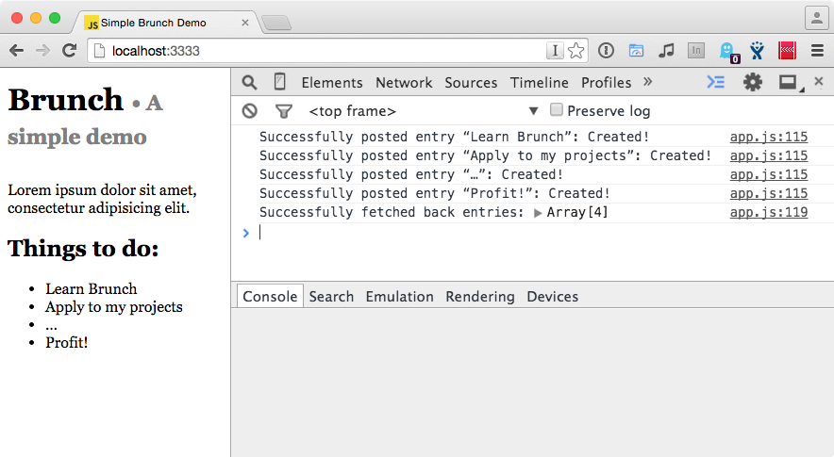
Task: Open the Profiles panel
Action: [606, 82]
